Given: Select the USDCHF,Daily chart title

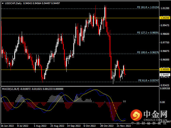Looking at the screenshot, I should [13, 3].
